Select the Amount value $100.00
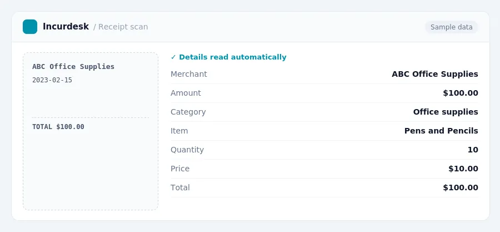The width and height of the screenshot is (500, 232). [461, 93]
